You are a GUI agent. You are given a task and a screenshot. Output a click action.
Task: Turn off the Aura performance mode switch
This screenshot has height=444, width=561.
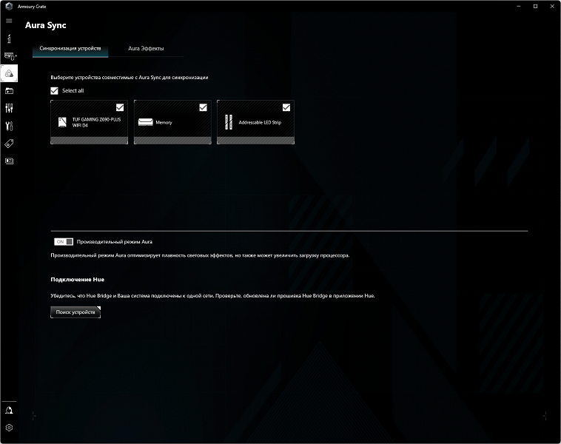pos(64,242)
